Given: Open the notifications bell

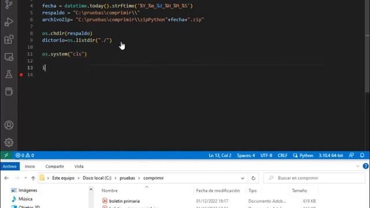Looking at the screenshot, I should point(362,155).
